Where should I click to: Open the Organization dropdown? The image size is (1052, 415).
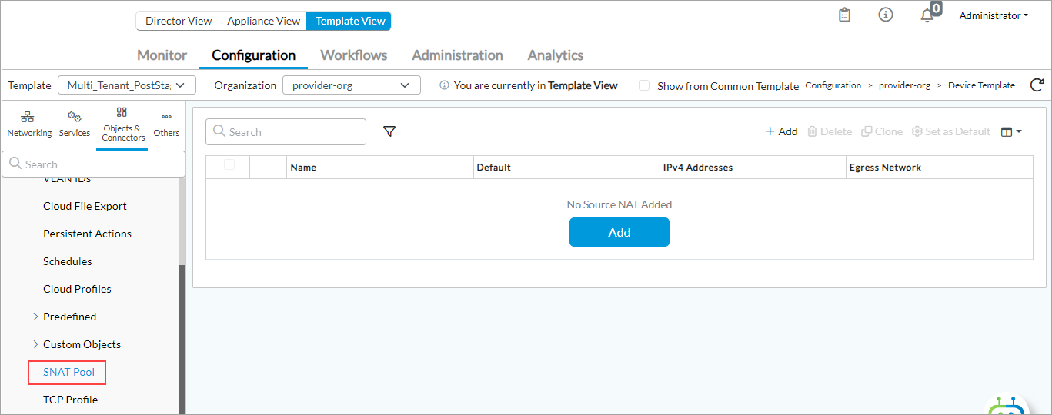coord(351,85)
